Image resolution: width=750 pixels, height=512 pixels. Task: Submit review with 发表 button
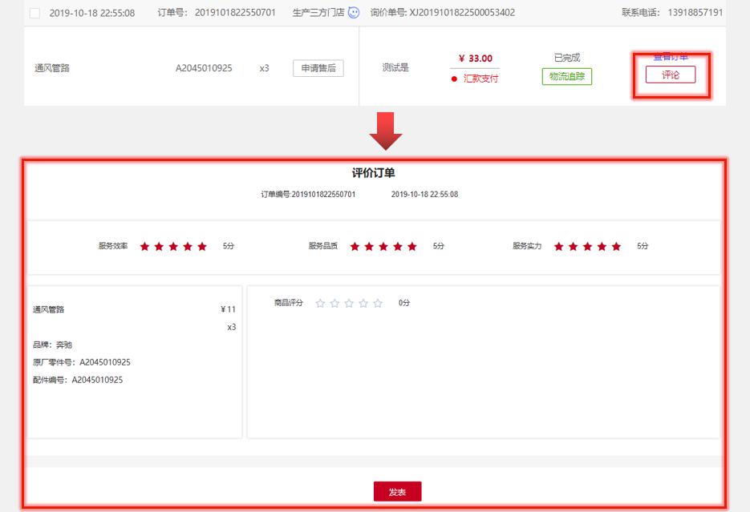398,491
